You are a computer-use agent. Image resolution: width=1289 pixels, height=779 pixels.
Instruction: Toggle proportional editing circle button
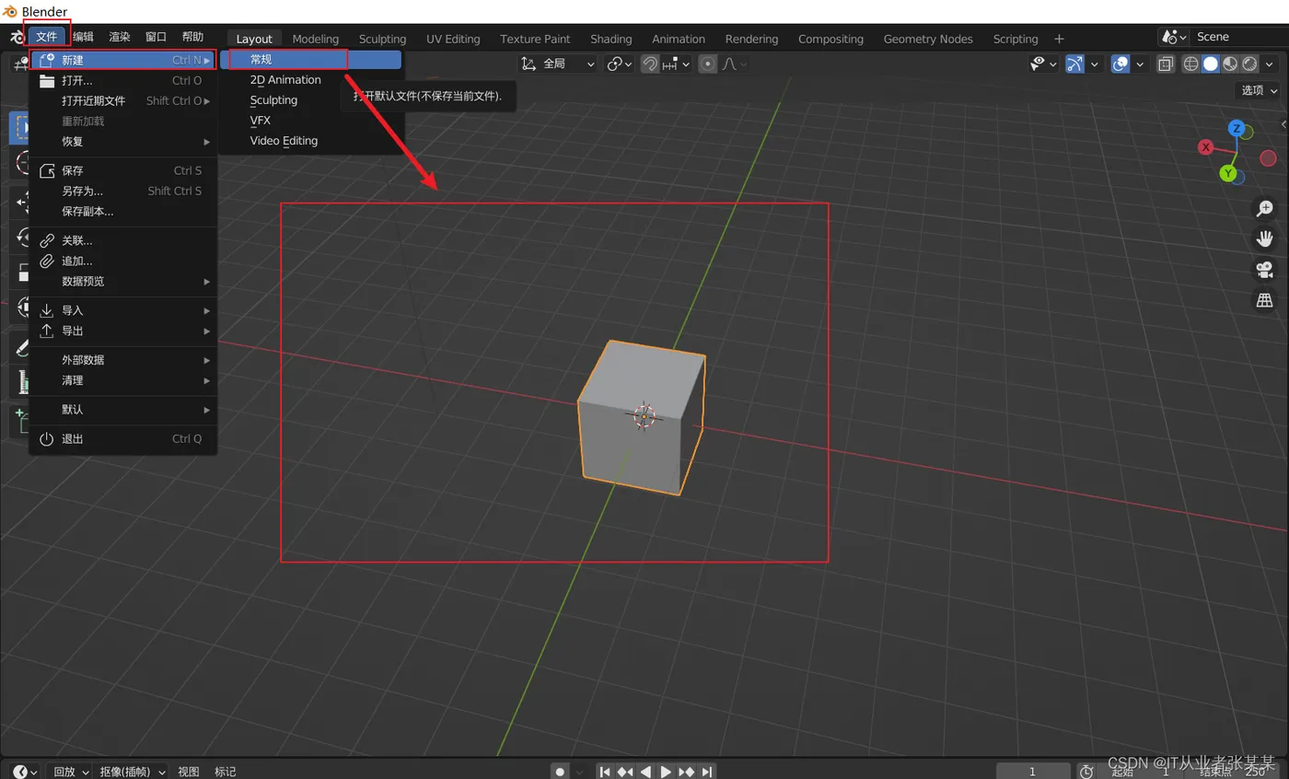coord(708,64)
